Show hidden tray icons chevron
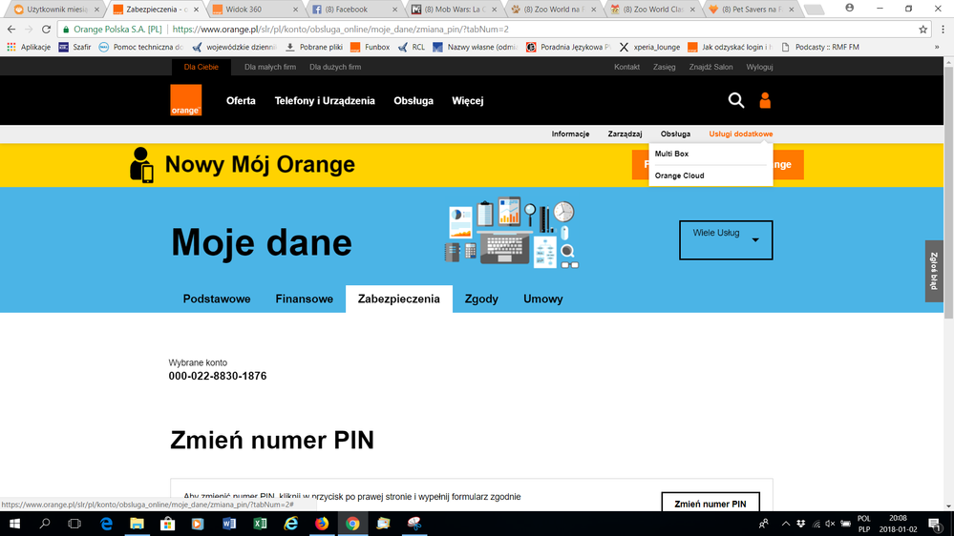 [x=786, y=524]
